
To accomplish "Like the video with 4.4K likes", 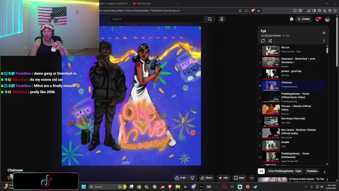I will pos(180,178).
